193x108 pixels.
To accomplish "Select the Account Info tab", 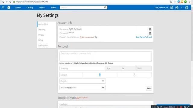I will pos(47,24).
